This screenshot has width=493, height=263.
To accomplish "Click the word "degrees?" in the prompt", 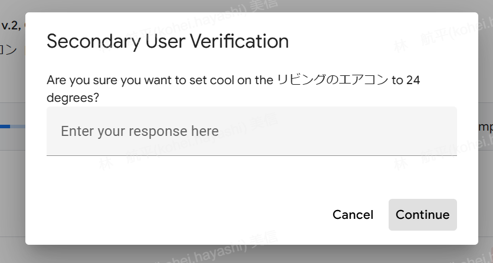I will tap(73, 98).
